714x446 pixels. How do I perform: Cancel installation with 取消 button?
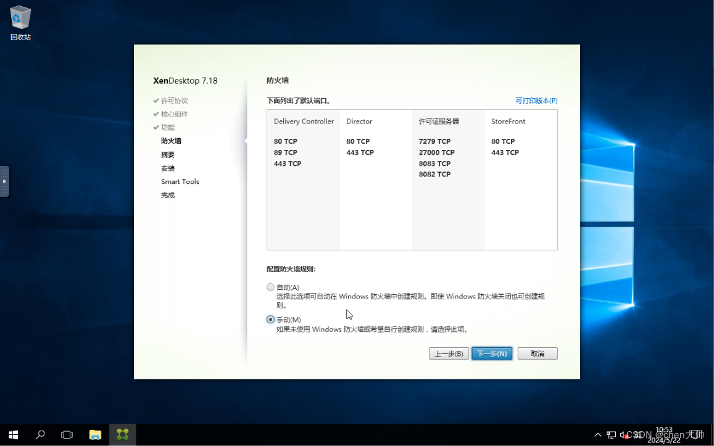[538, 353]
